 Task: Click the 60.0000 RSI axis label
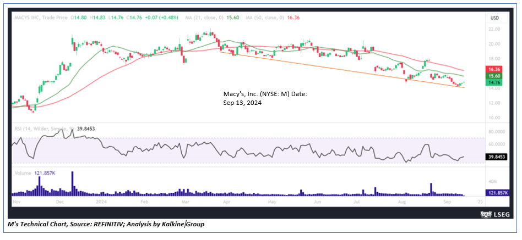click(498, 144)
